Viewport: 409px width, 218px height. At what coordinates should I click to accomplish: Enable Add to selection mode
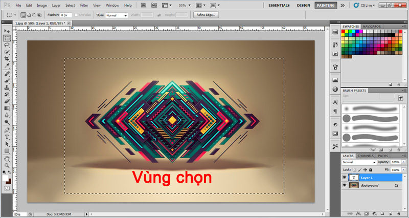(29, 15)
